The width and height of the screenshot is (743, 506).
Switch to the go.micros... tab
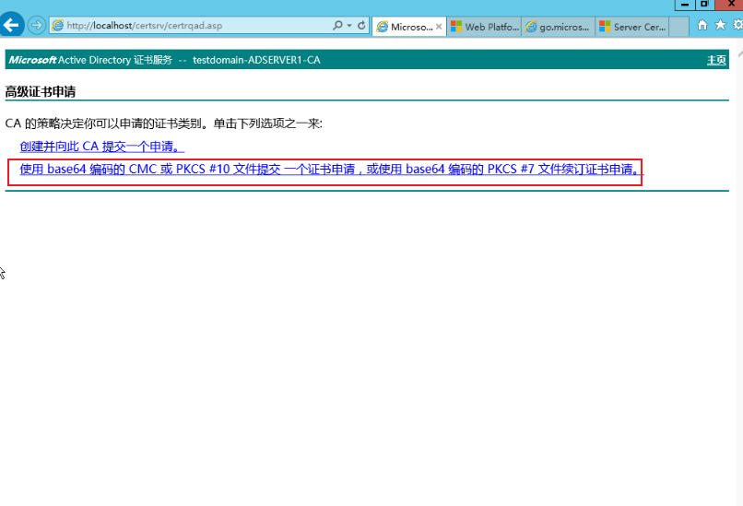pyautogui.click(x=559, y=27)
